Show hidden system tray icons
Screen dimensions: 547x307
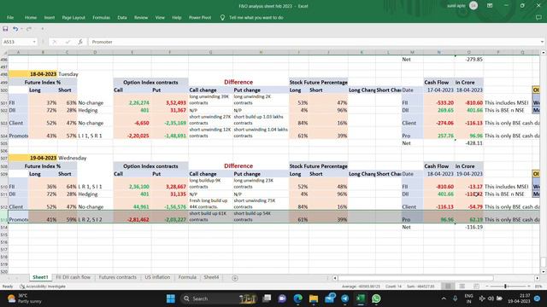(x=444, y=298)
